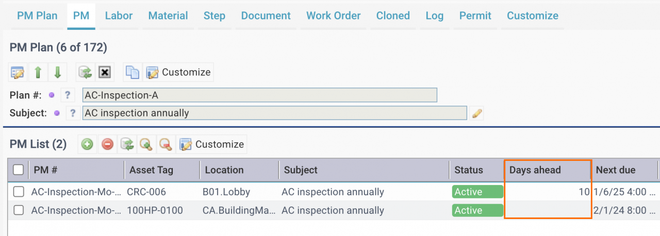Screen dimensions: 660x236
Task: Click the Active status of CRC-006 row
Action: click(x=477, y=192)
